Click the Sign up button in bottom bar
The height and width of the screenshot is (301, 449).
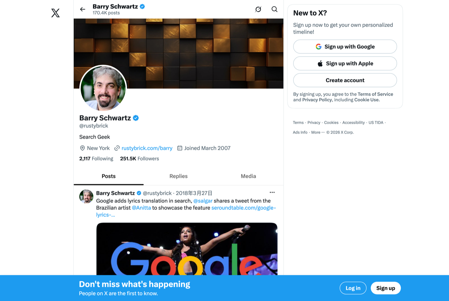(x=386, y=288)
